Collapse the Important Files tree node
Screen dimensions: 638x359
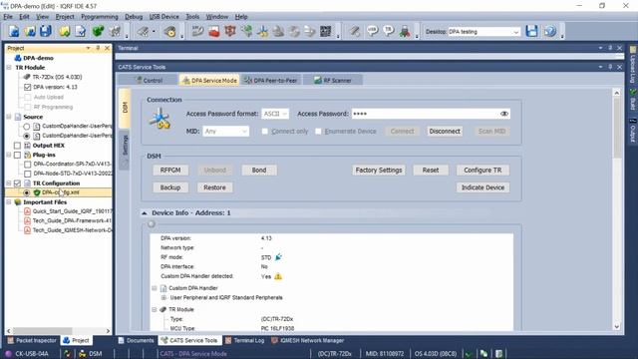9,201
